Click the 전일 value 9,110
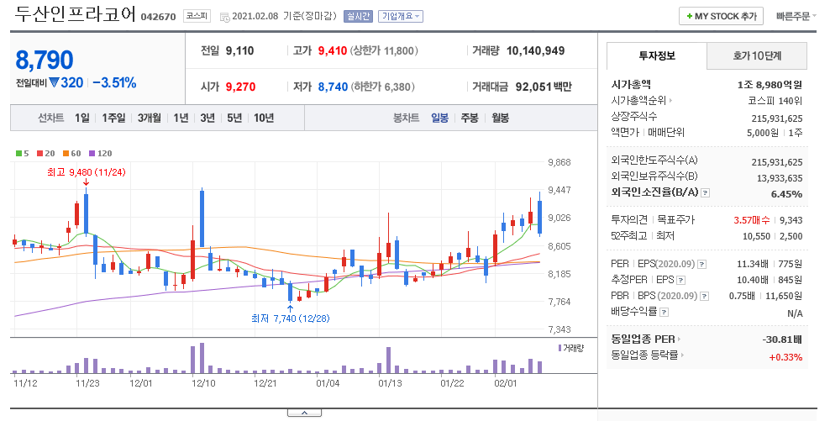The height and width of the screenshot is (421, 830). (239, 51)
